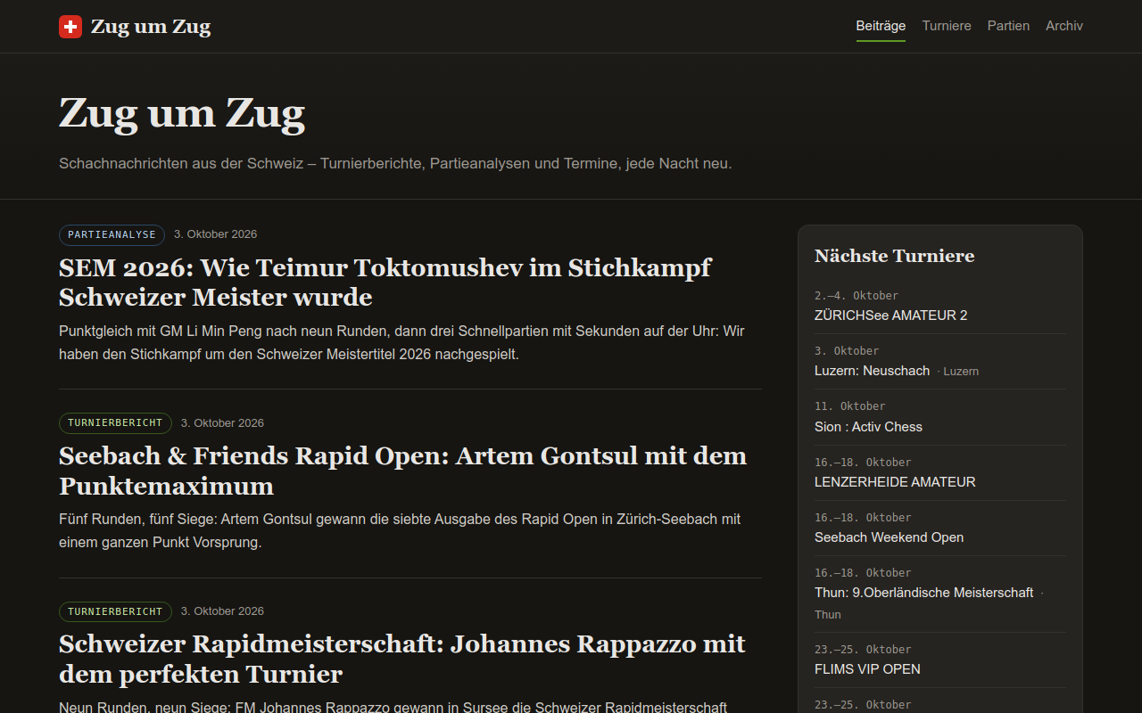Open the Zug um Zug home link
Viewport: 1142px width, 713px height.
pyautogui.click(x=135, y=27)
